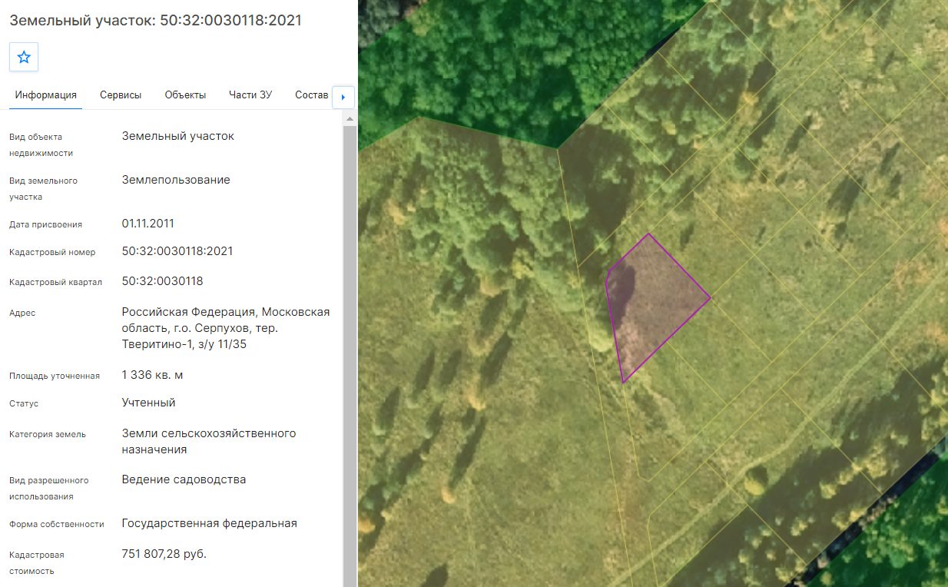Select the label Категория земель
The height and width of the screenshot is (587, 948).
(x=48, y=434)
